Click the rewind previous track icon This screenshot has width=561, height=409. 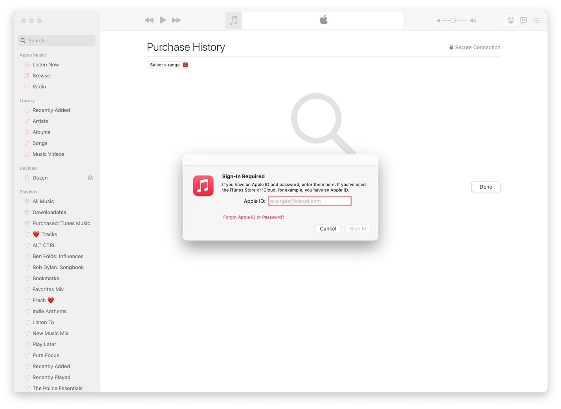click(x=149, y=20)
